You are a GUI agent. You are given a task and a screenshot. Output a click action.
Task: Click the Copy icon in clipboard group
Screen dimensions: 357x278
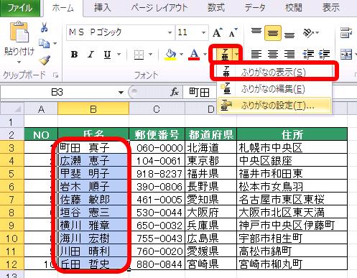click(x=45, y=44)
